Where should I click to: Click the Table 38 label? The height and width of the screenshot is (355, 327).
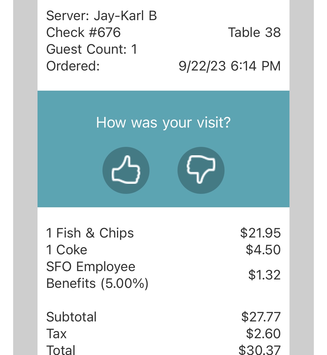pyautogui.click(x=254, y=32)
